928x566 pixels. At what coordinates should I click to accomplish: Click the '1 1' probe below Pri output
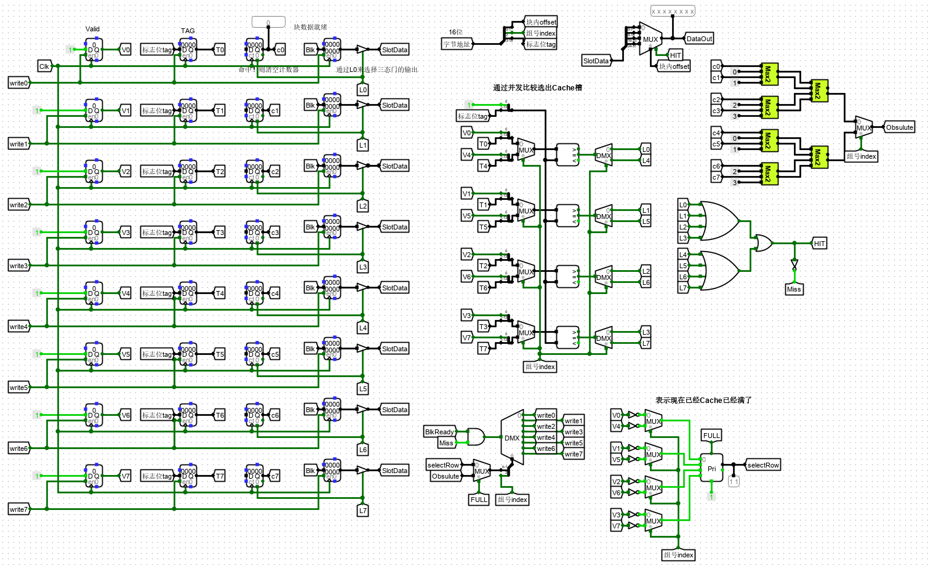(734, 482)
